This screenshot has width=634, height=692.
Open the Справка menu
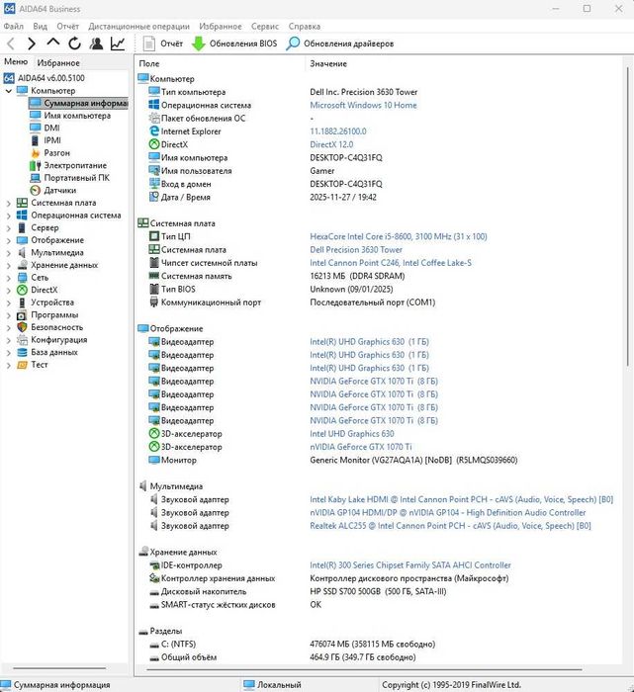[304, 26]
